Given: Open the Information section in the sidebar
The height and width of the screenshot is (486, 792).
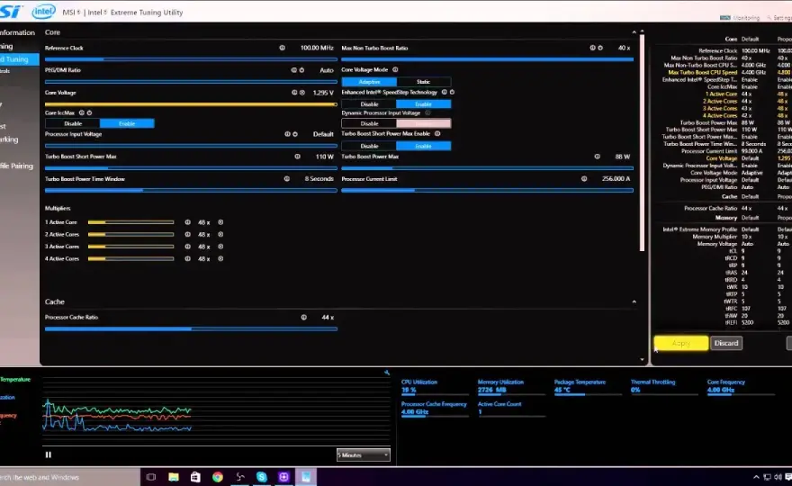Looking at the screenshot, I should [x=17, y=32].
